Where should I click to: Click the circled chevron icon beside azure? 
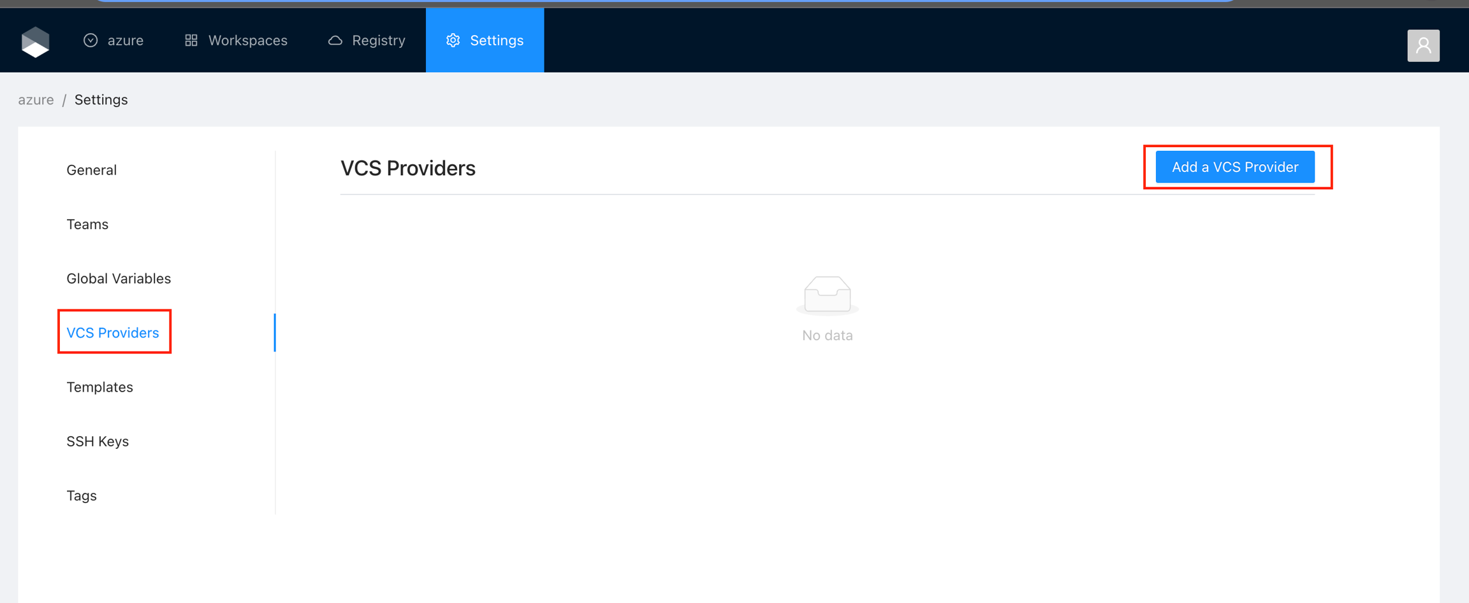point(91,40)
